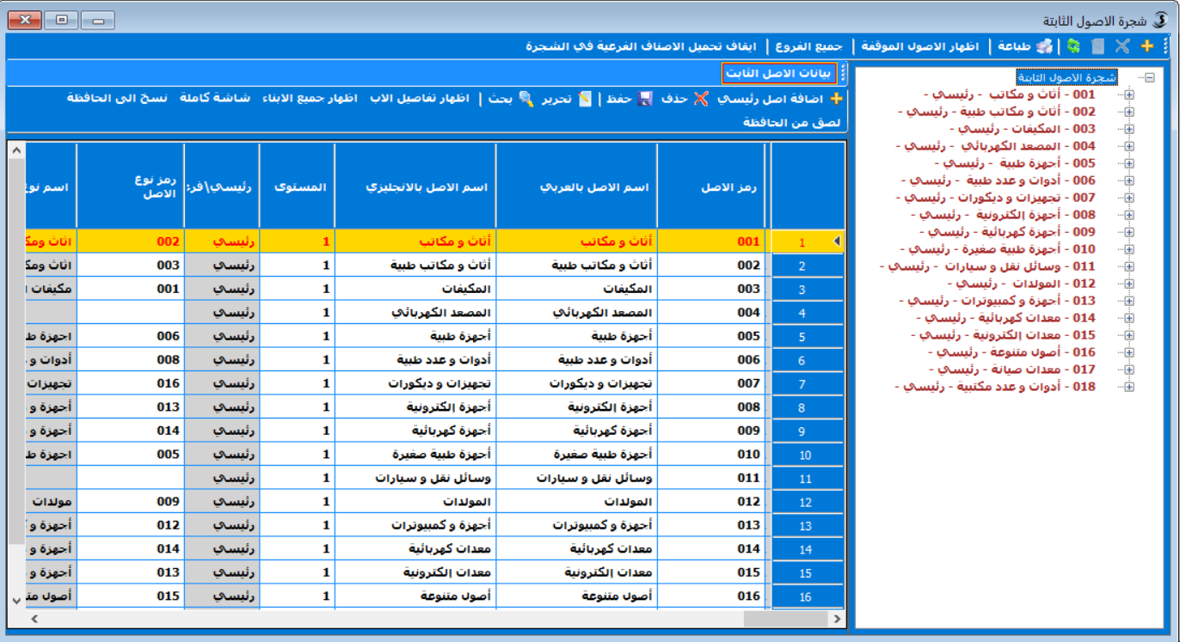Viewport: 1180px width, 642px height.
Task: Click the yellow plus add icon in top toolbar
Action: tap(1146, 46)
